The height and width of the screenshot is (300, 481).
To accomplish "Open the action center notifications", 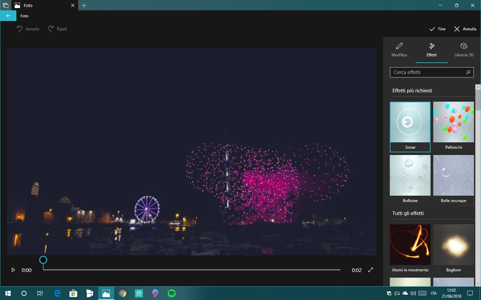I will point(470,293).
